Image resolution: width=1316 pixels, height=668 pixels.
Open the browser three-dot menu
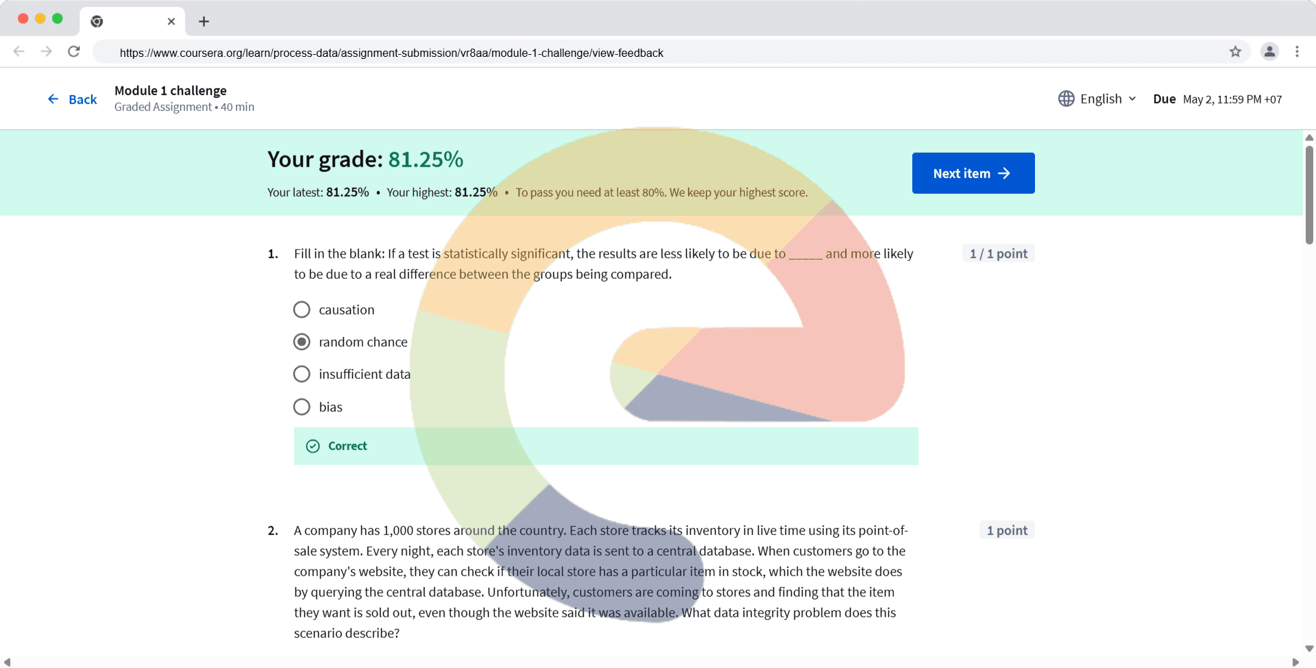pos(1297,52)
